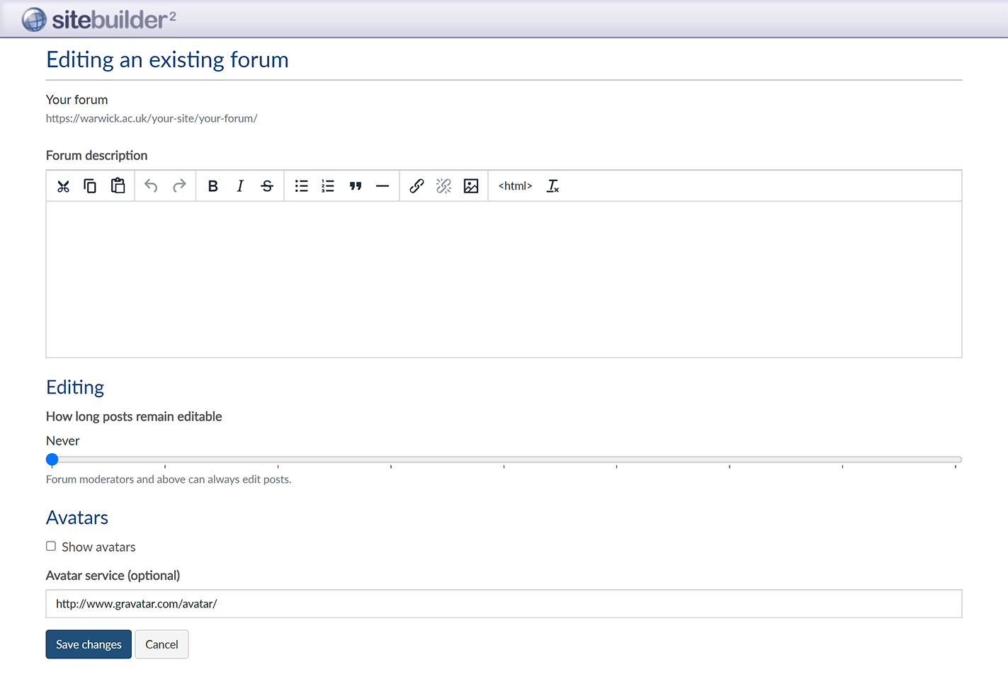Insert a bulleted list
1008x691 pixels.
[x=301, y=186]
